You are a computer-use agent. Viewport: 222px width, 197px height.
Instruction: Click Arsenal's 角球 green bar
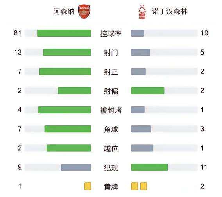pyautogui.click(x=68, y=129)
